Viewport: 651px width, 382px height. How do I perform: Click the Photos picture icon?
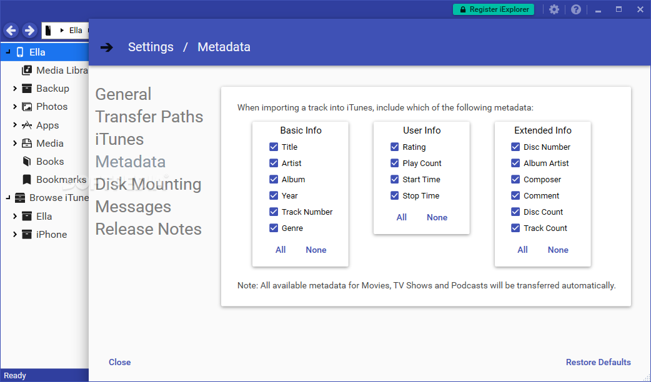click(x=27, y=107)
